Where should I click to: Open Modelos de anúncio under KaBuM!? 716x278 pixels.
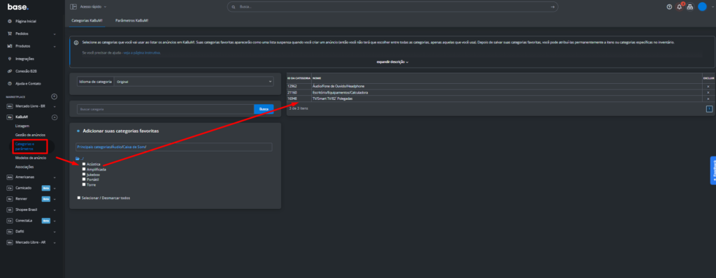coord(31,158)
